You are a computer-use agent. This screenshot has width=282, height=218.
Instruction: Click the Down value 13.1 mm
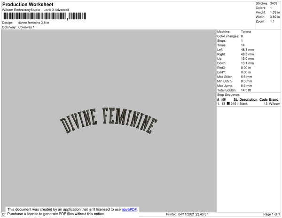248,63
